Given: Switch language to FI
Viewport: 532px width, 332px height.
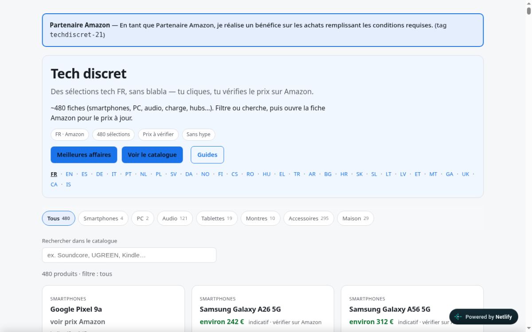Looking at the screenshot, I should [220, 174].
